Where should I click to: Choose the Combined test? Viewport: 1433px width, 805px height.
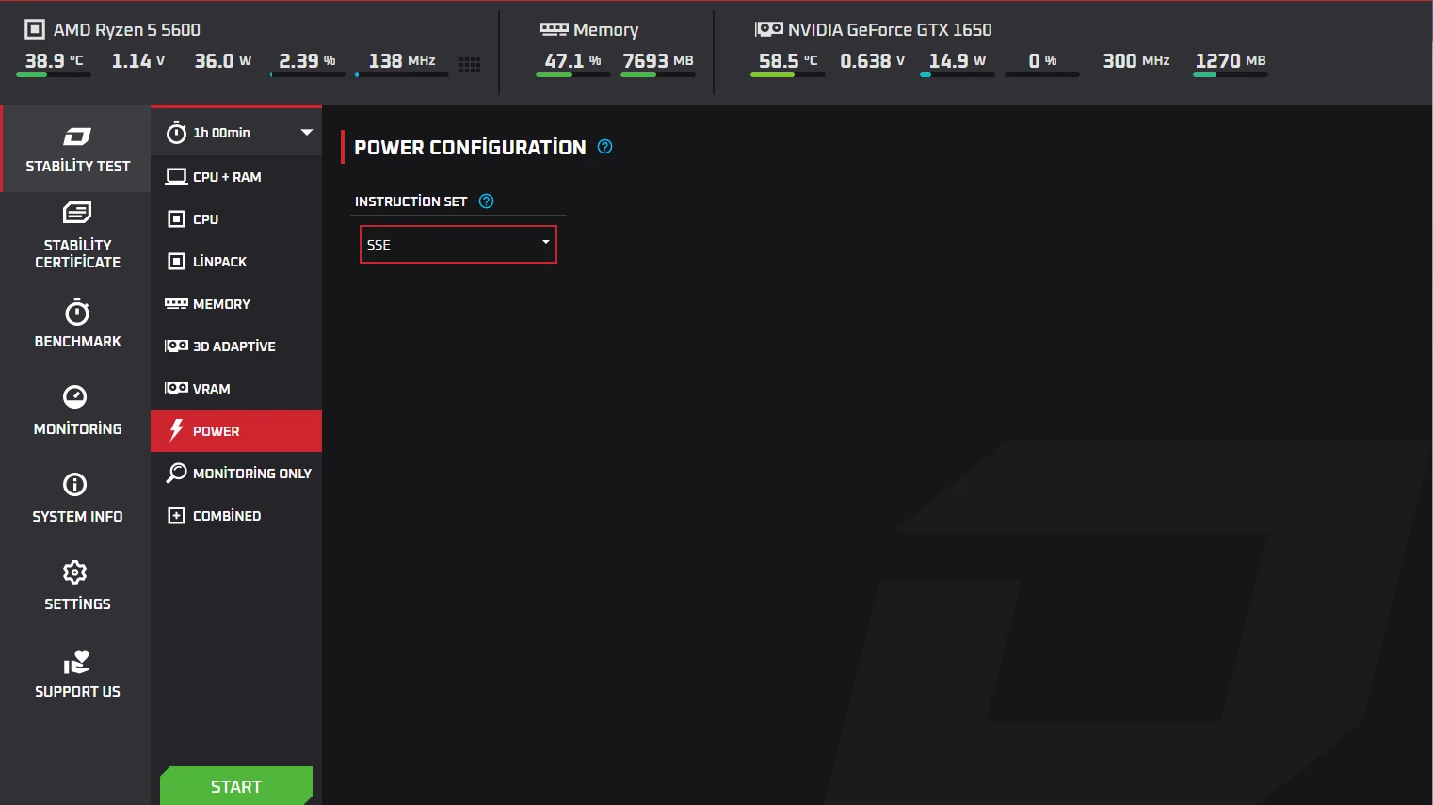point(236,516)
